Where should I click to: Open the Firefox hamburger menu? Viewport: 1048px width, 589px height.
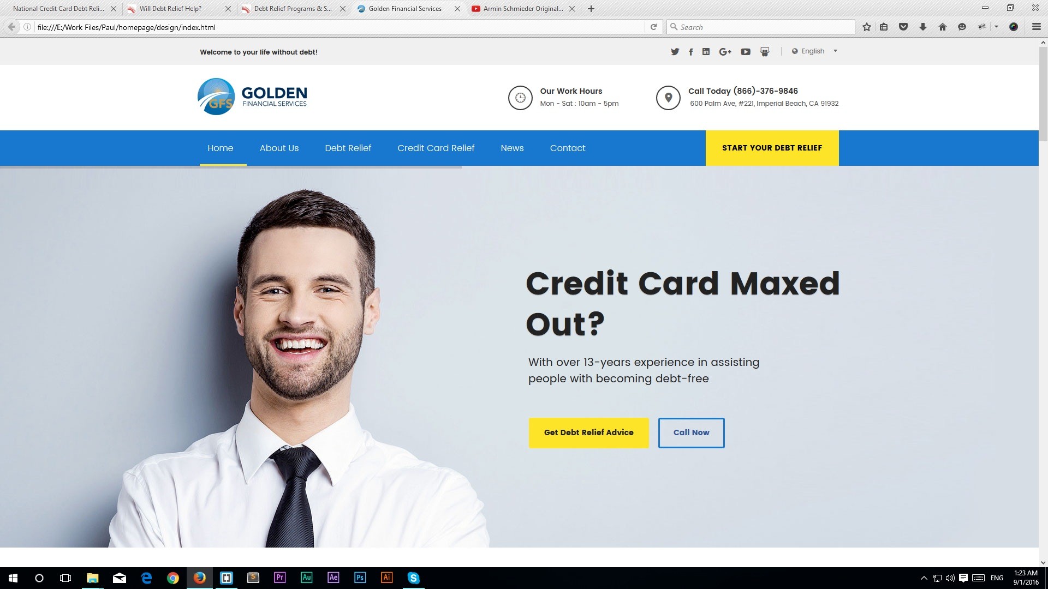click(x=1036, y=27)
